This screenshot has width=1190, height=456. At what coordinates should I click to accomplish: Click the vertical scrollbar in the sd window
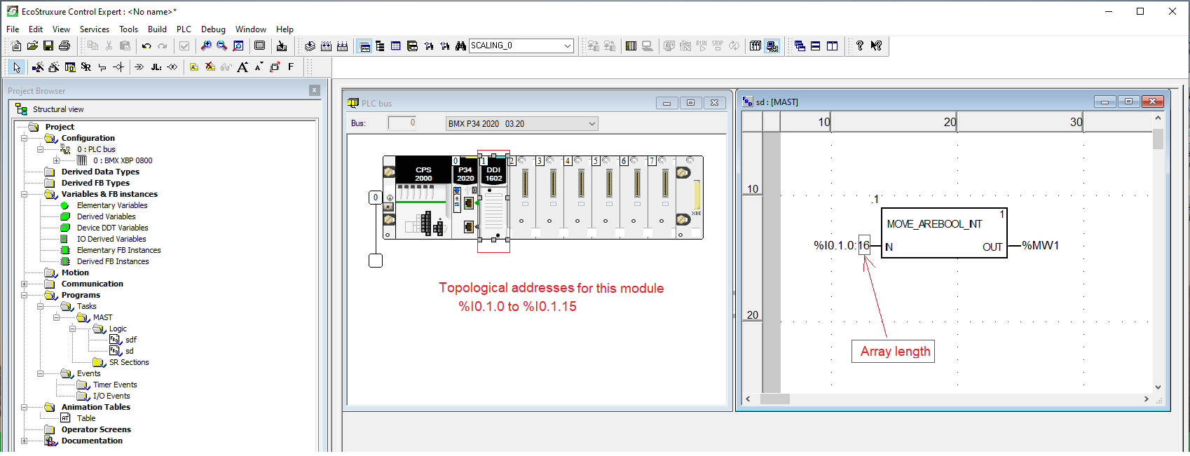[1158, 252]
